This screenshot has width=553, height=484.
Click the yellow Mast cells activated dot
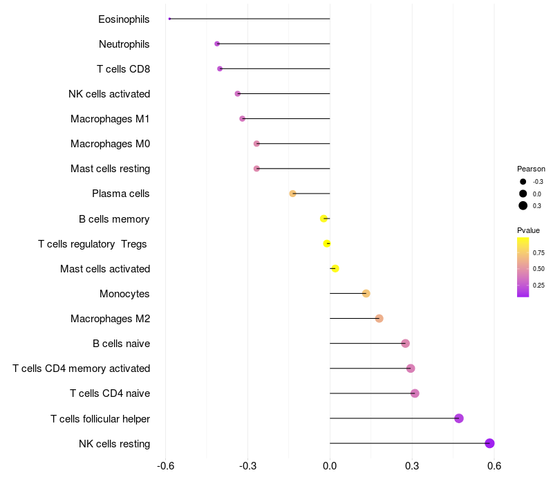pos(335,268)
